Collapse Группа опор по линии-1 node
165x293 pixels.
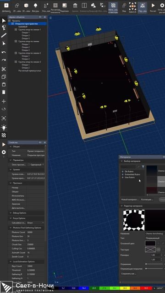coord(16,29)
